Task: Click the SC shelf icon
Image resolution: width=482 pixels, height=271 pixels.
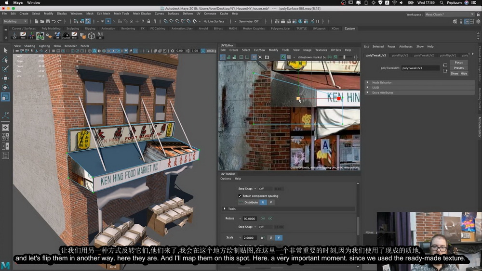Action: [100, 36]
